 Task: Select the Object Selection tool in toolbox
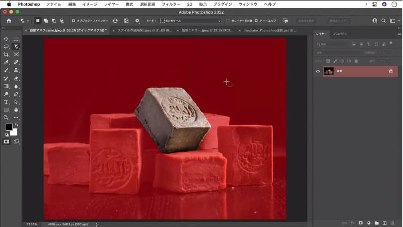16,47
